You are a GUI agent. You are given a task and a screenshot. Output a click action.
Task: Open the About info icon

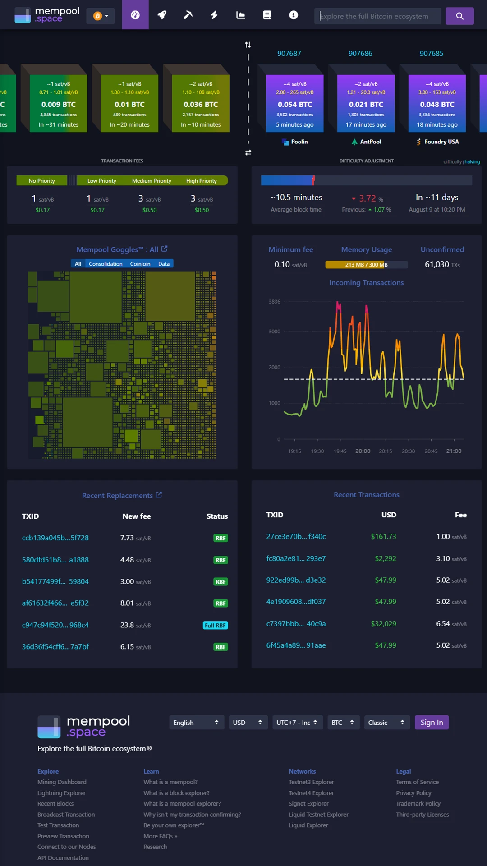click(294, 15)
